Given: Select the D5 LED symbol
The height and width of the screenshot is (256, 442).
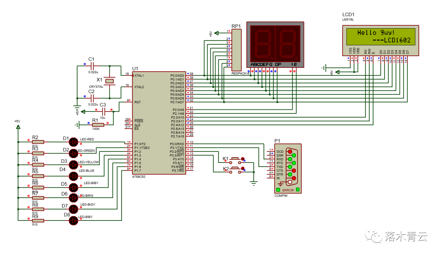Looking at the screenshot, I should tap(74, 187).
